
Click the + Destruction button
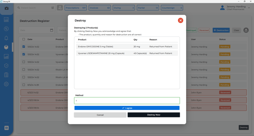click(x=221, y=30)
